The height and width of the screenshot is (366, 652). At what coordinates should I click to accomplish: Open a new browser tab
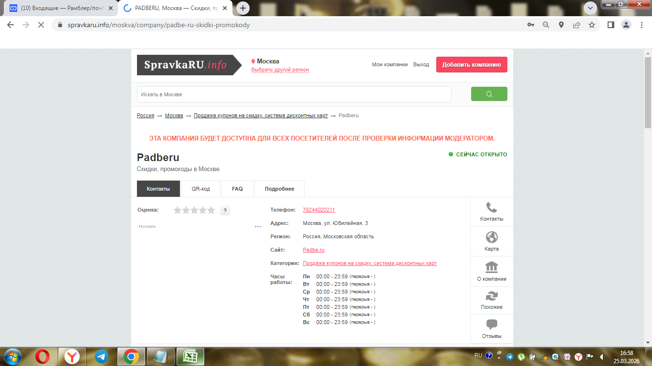(x=243, y=8)
